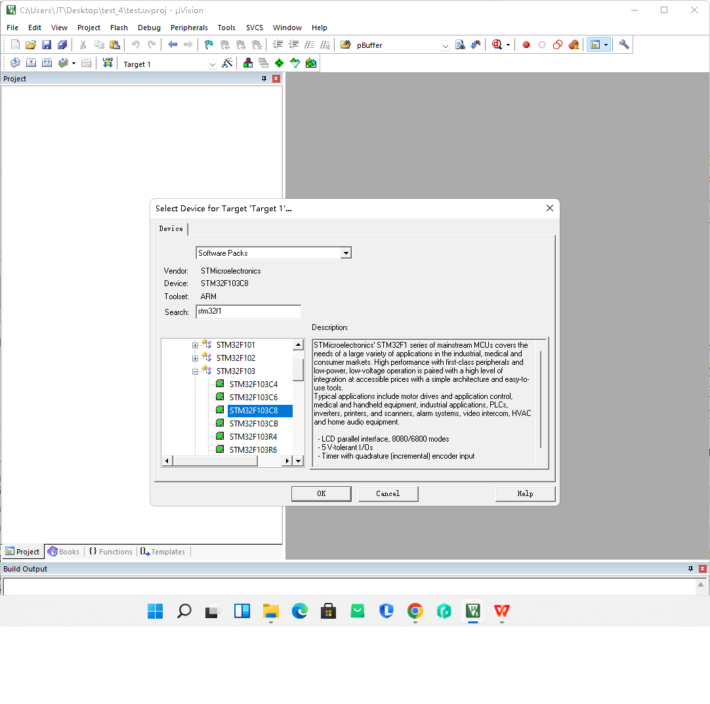Select STM32F103CB device
The image size is (710, 704).
(253, 424)
